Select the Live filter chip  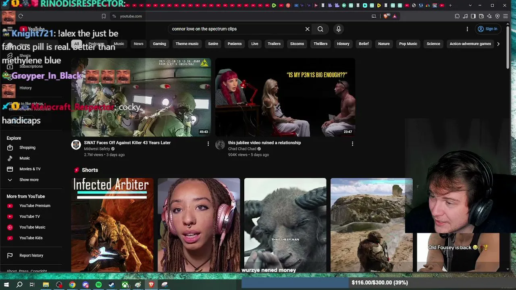point(255,44)
